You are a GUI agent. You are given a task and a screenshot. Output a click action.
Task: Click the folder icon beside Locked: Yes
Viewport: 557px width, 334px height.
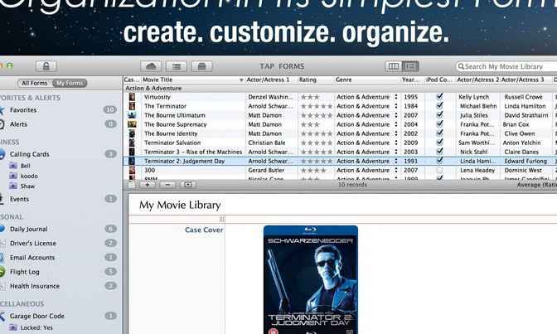[13, 327]
